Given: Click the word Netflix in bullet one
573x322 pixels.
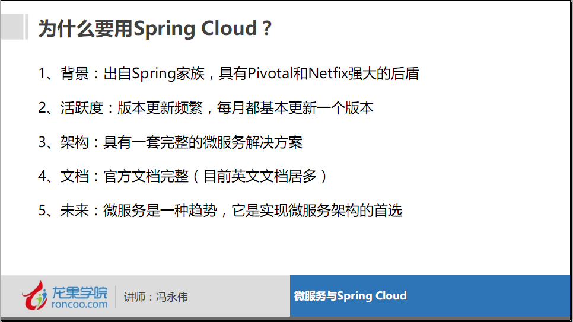Looking at the screenshot, I should point(328,74).
